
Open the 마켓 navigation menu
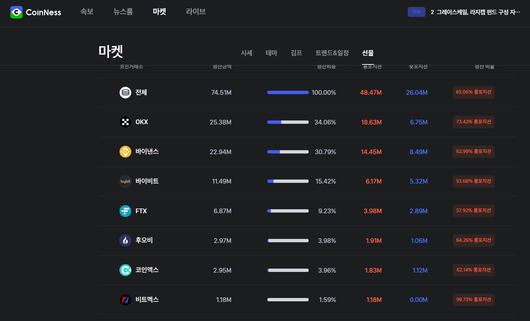tap(159, 12)
